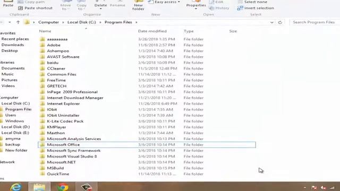This screenshot has height=191, width=340.
Task: Sort by the Size column header
Action: pos(233,31)
